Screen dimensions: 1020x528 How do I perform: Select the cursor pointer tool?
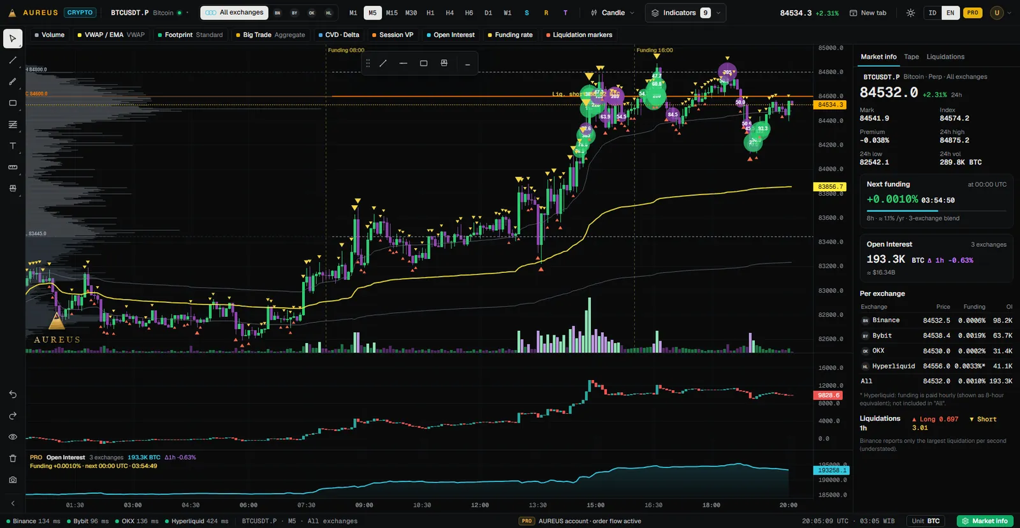point(13,38)
